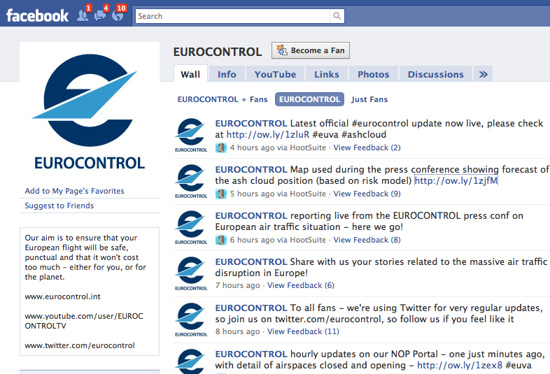This screenshot has height=374, width=550.
Task: Click View Feedback (2)
Action: [x=367, y=148]
